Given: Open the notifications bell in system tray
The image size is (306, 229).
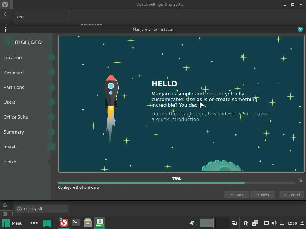Looking at the screenshot, I should (x=192, y=223).
